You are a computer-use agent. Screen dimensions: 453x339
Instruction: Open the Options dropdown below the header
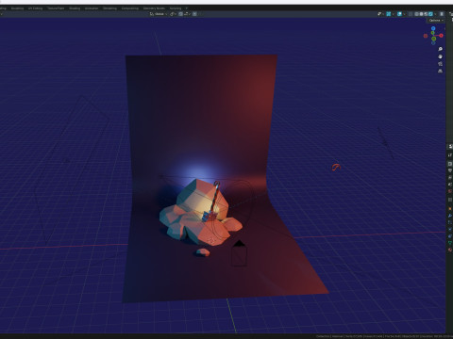[x=436, y=21]
